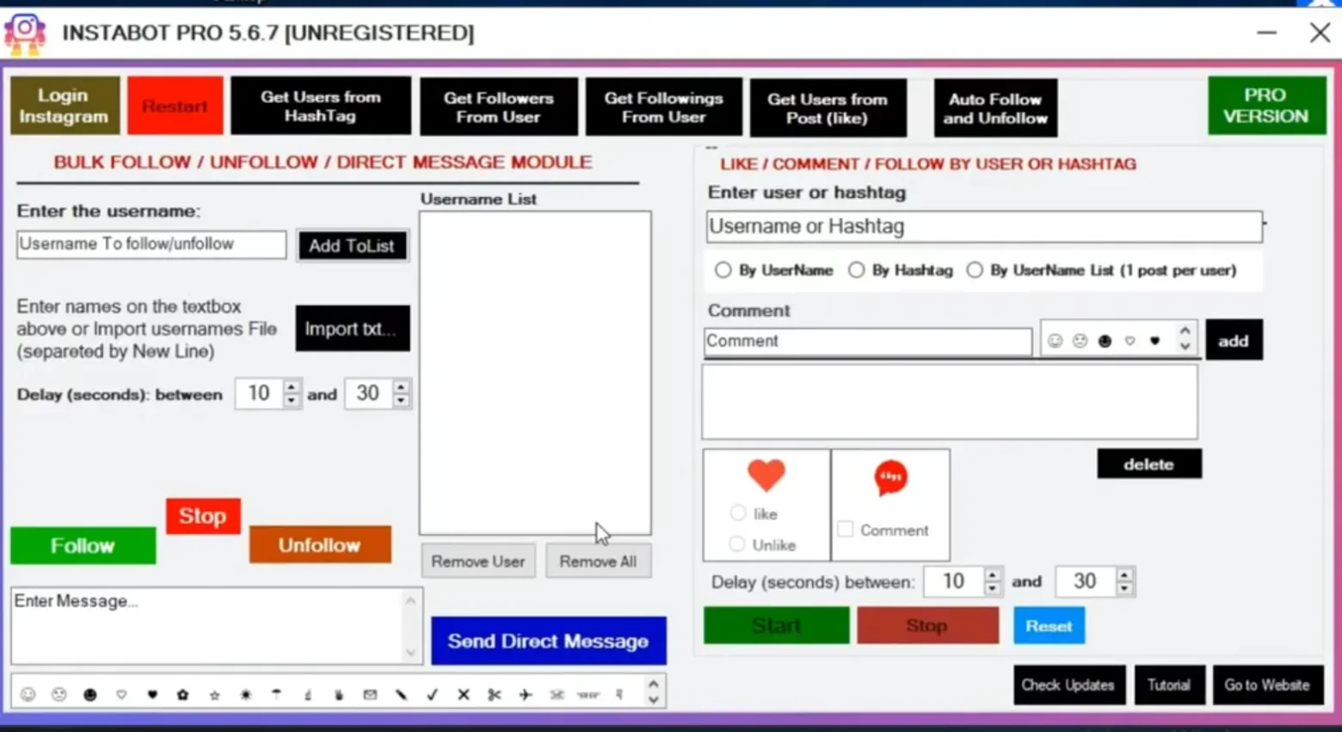
Task: Insert the sun symbol into the message
Action: (246, 694)
